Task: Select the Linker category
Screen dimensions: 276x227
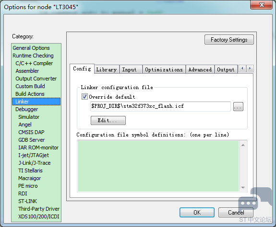Action: (36, 102)
